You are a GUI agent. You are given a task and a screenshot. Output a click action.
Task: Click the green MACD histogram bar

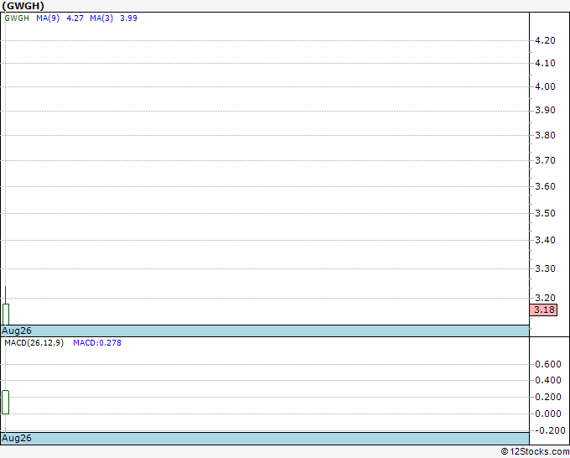tap(6, 403)
